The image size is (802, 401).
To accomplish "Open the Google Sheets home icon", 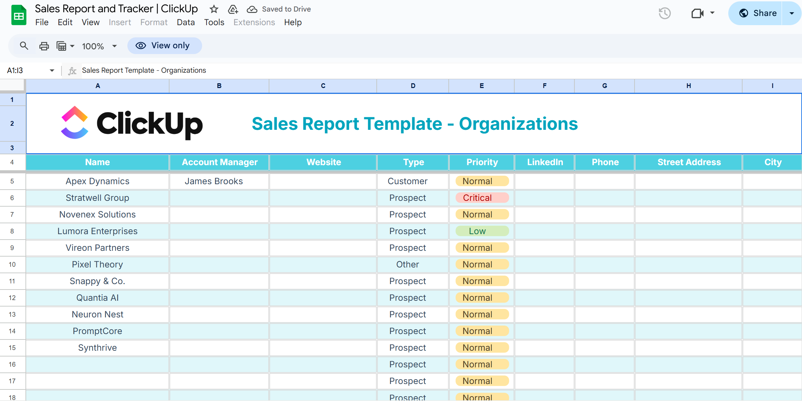I will [x=19, y=15].
